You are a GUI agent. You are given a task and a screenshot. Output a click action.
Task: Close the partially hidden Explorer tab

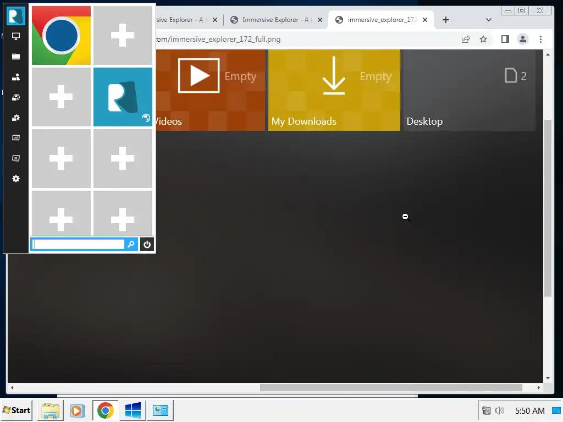[x=215, y=20]
